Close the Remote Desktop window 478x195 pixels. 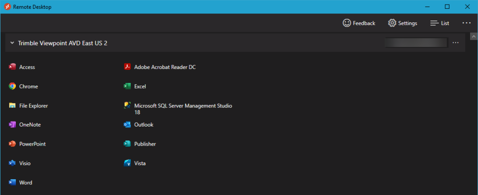coord(467,7)
